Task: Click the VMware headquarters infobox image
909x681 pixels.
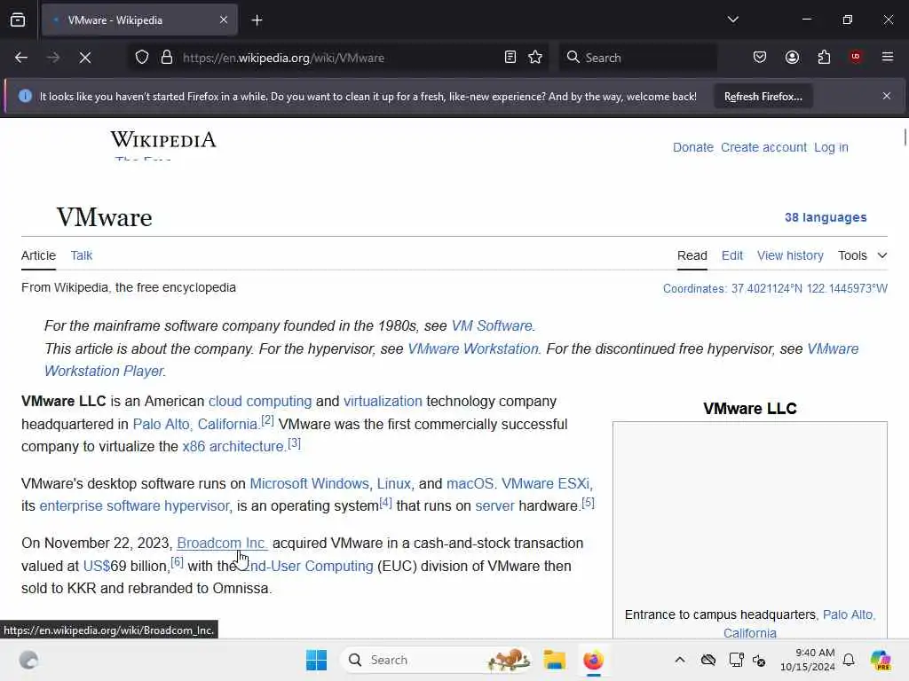Action: 749,513
